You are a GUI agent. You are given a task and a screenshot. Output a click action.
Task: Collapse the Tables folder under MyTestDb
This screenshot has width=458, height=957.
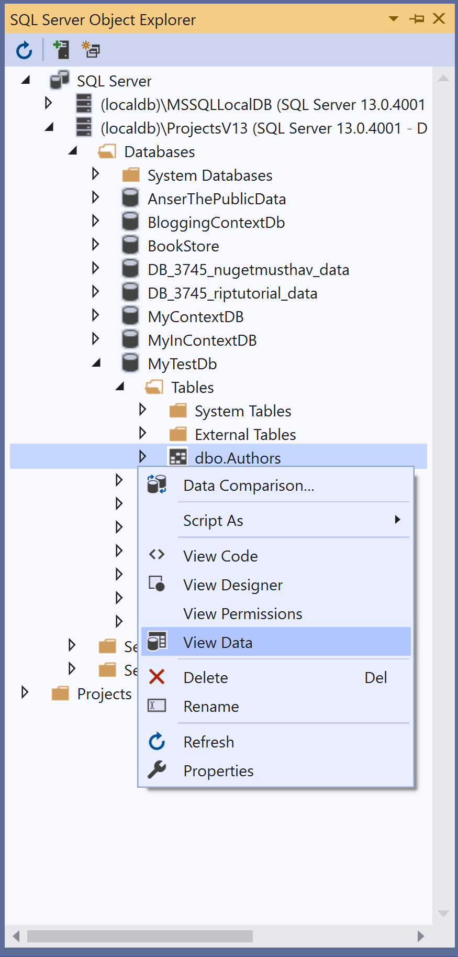click(x=120, y=387)
